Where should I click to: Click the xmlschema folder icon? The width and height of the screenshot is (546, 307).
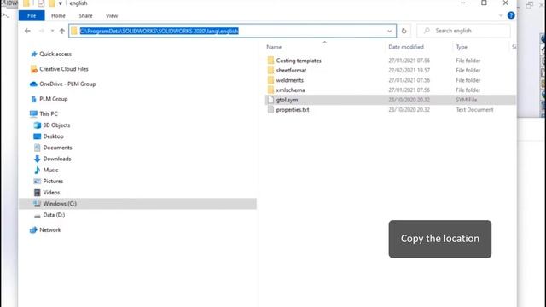coord(270,90)
